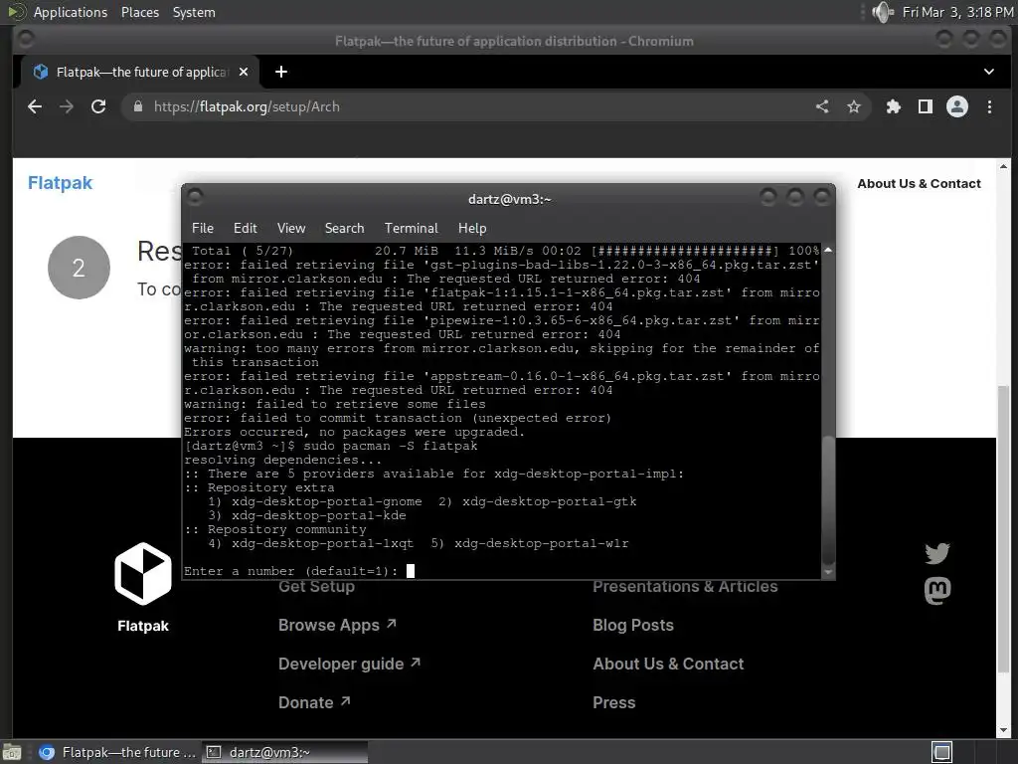This screenshot has width=1018, height=764.
Task: Click the browser page scrollbar thumb
Action: tap(1004, 529)
